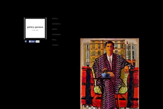Open the Gallery menu link
The image size is (163, 109).
pos(55,19)
